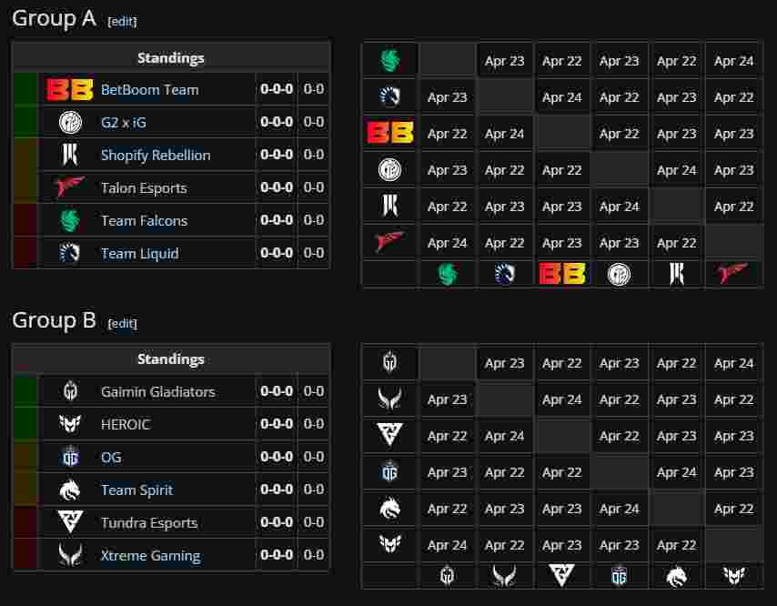Select Team Falcons row-header logo in Group A crosstable

[390, 60]
